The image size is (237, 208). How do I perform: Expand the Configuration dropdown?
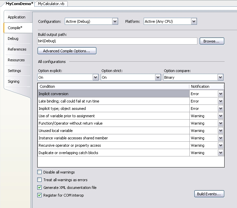(115, 21)
